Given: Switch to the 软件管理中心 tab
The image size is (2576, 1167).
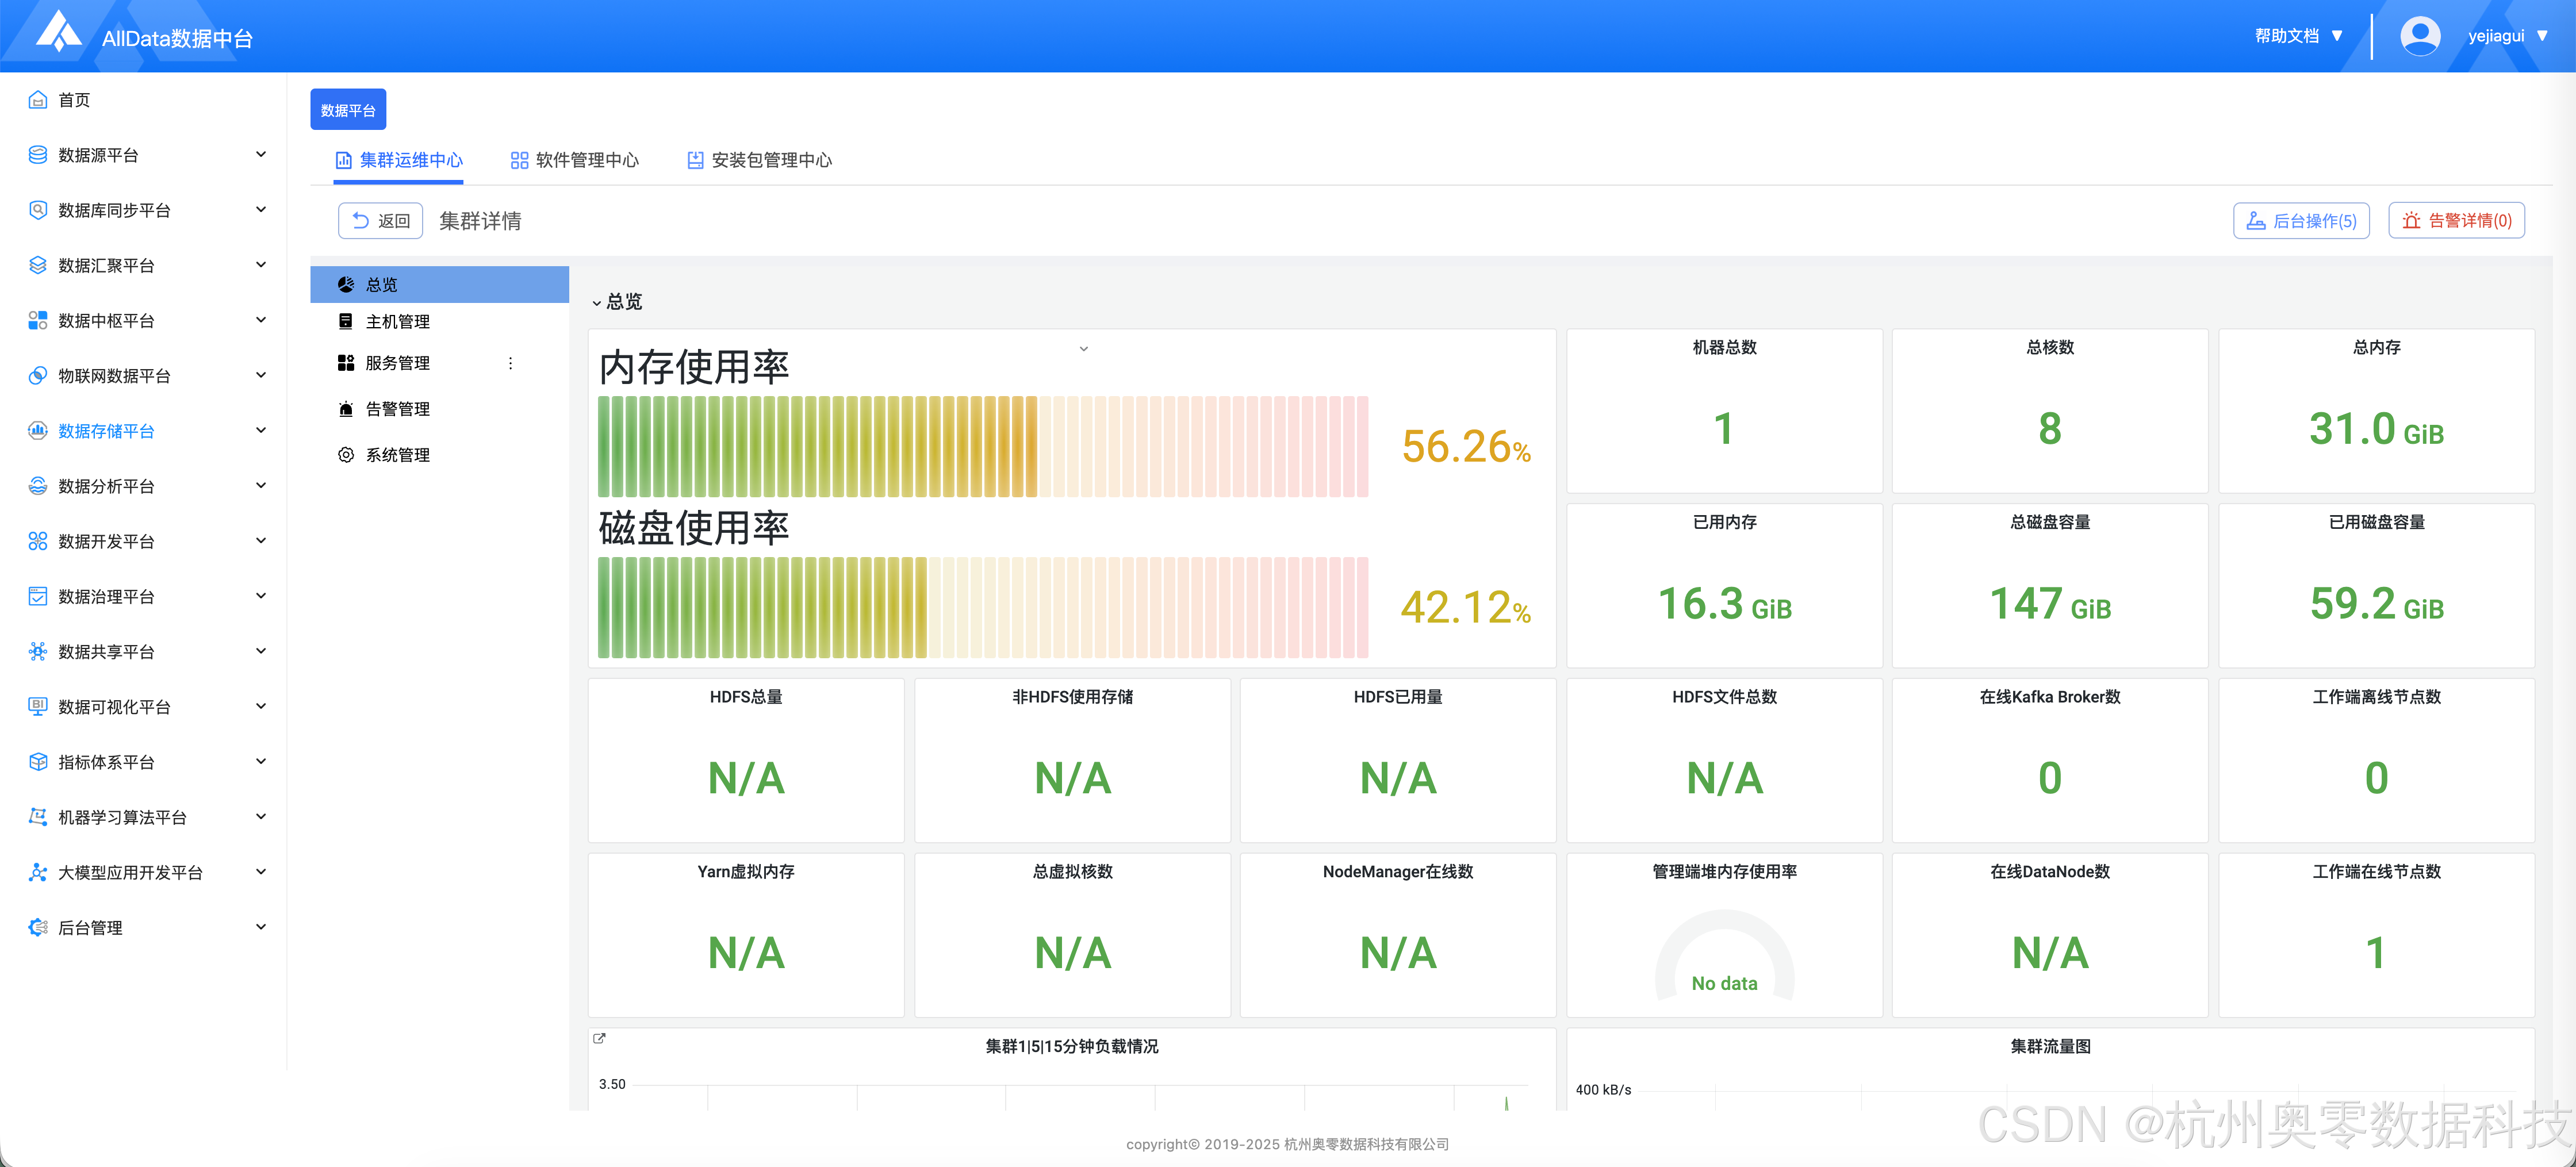Looking at the screenshot, I should tap(575, 160).
